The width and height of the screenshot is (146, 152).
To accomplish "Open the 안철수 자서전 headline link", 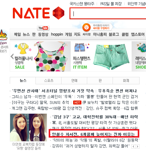I will click(93, 134).
